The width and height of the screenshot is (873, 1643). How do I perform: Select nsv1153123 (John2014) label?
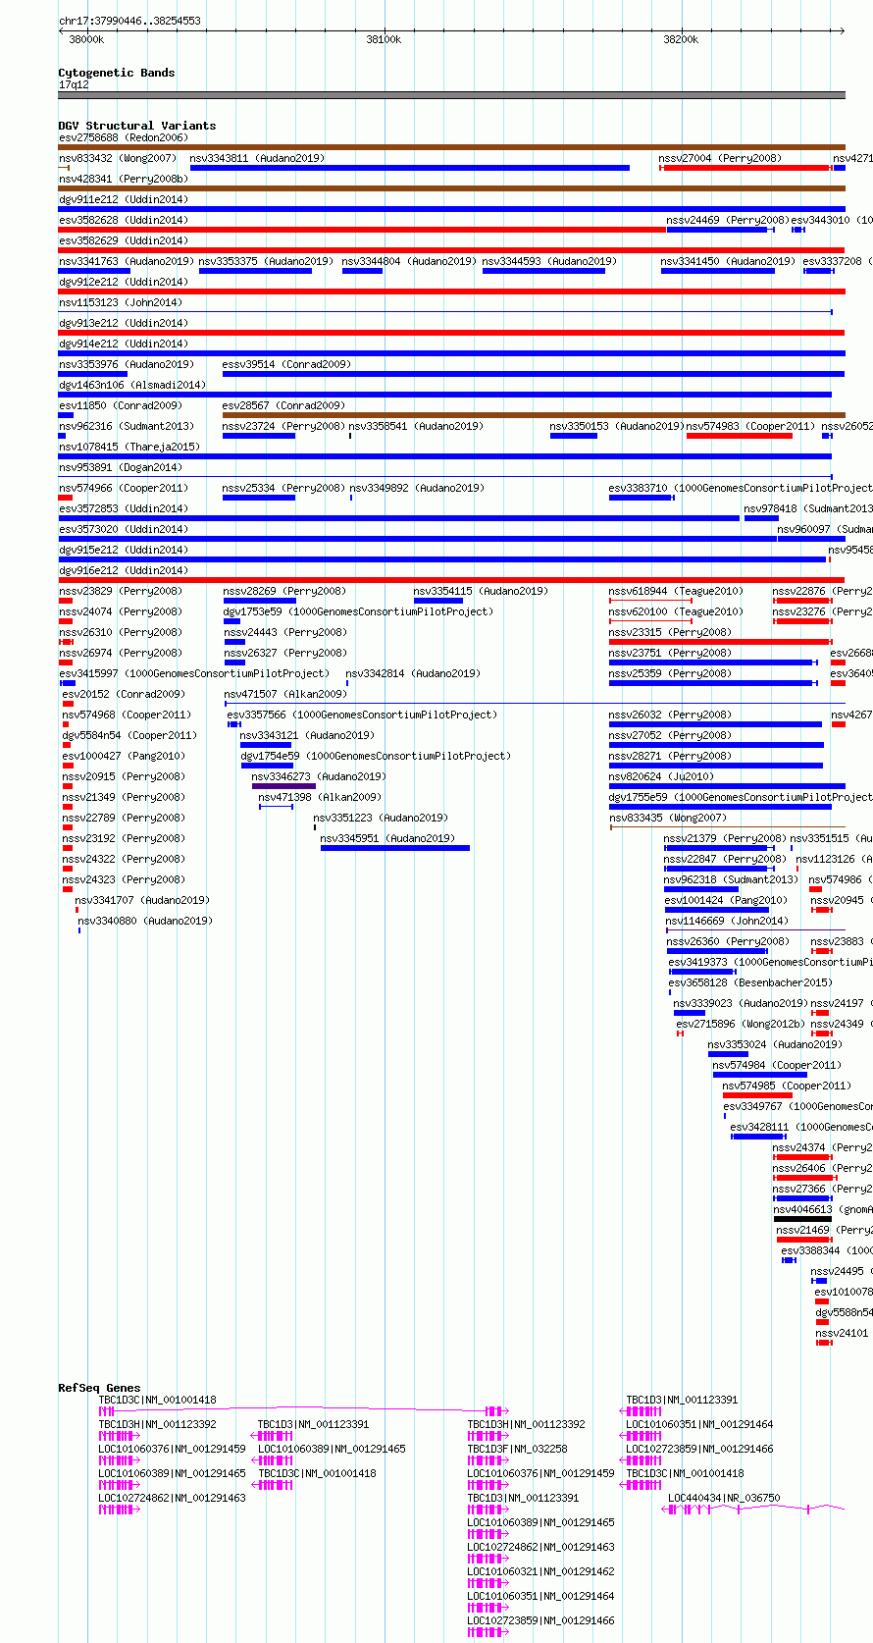120,302
